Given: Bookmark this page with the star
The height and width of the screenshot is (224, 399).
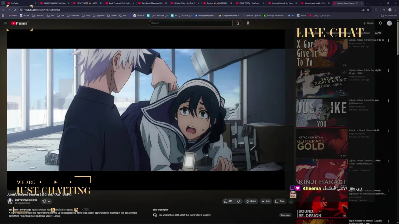Looking at the screenshot, I should pos(368,10).
